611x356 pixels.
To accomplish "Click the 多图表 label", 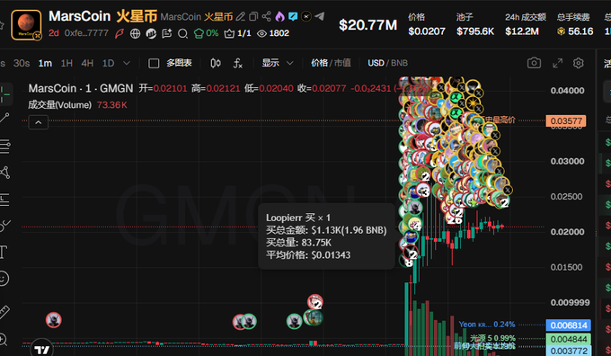I will pyautogui.click(x=179, y=63).
